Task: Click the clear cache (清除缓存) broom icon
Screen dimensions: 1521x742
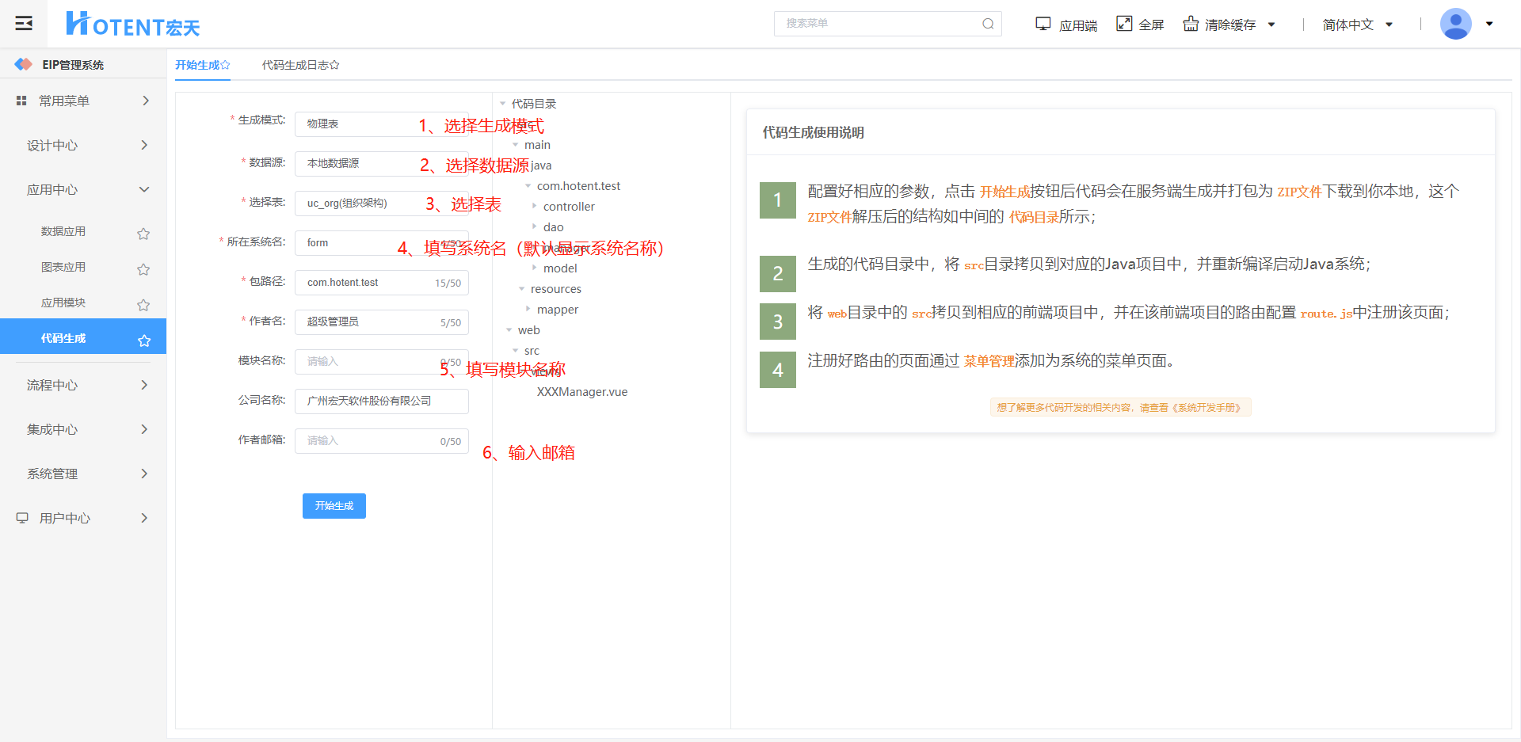Action: pos(1191,24)
